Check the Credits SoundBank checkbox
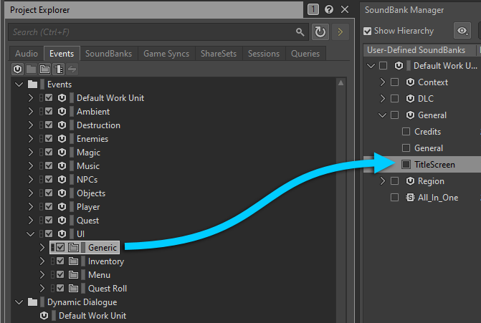481x323 pixels. (x=406, y=132)
